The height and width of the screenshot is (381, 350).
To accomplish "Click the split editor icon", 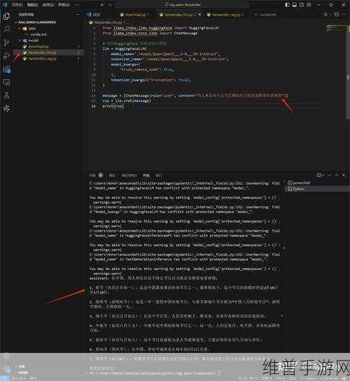I will 337,14.
